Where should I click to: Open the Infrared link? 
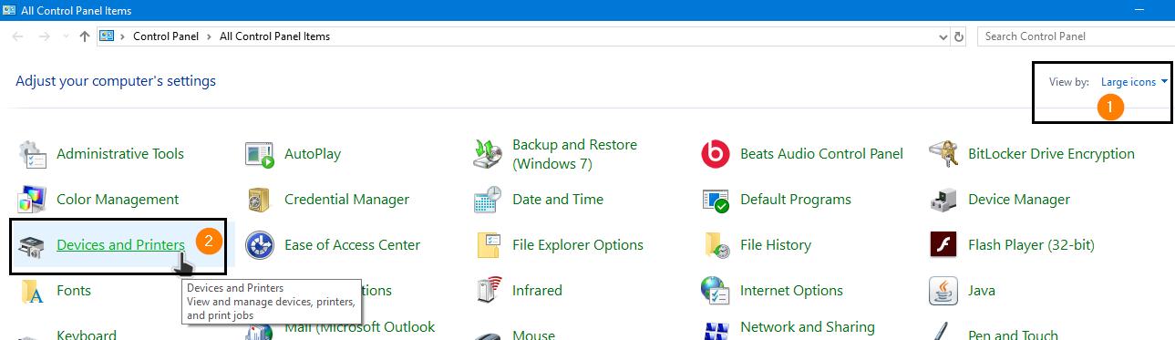point(537,291)
